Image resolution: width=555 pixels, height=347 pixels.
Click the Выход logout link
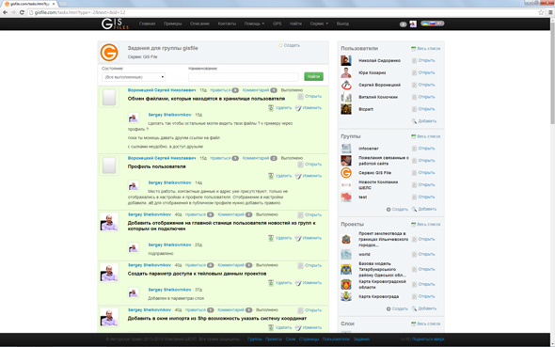coord(342,24)
